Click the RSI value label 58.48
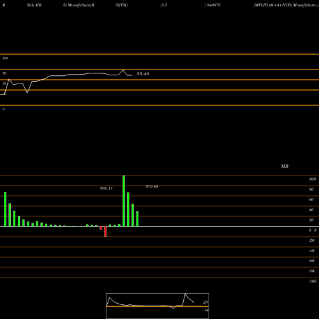Viewport: 319px width, 319px height. pyautogui.click(x=143, y=74)
